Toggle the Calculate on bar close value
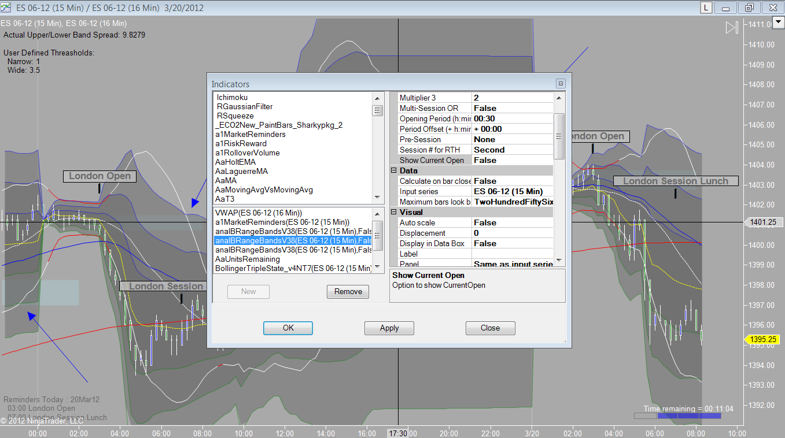785x438 pixels. click(x=513, y=181)
